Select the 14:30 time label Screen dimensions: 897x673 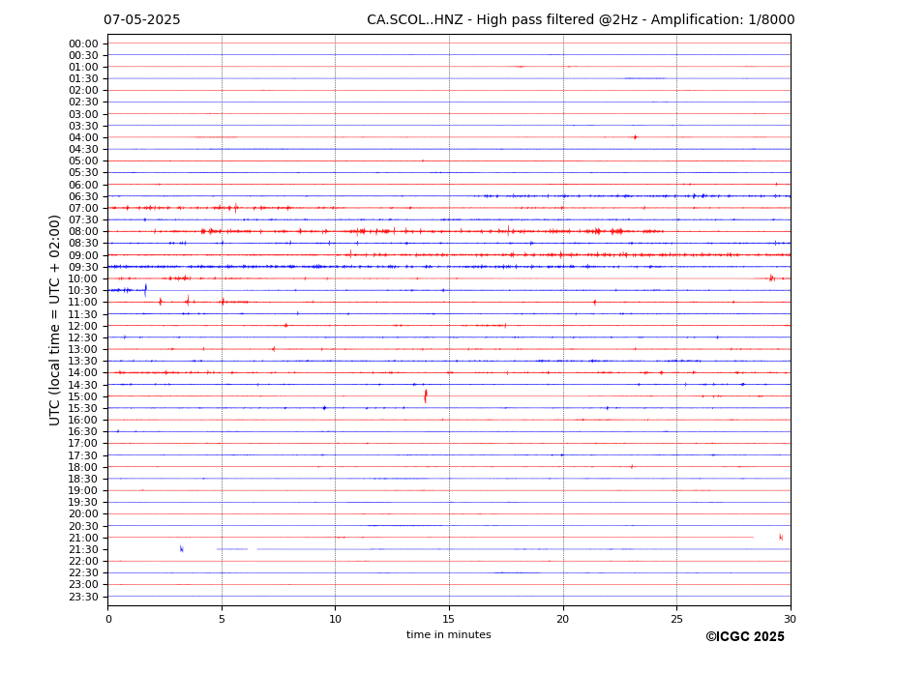click(x=83, y=385)
